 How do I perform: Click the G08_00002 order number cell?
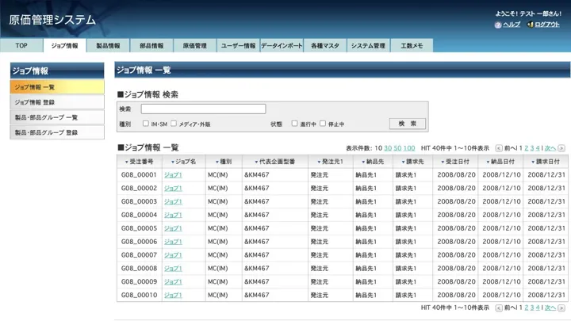(139, 188)
